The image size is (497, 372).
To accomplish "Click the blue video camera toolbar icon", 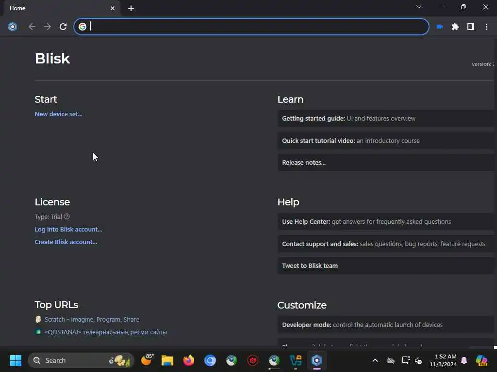I will coord(440,27).
